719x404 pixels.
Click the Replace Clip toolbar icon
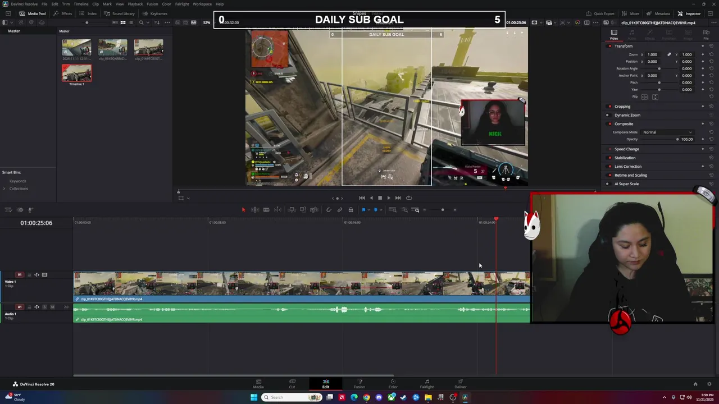(313, 210)
